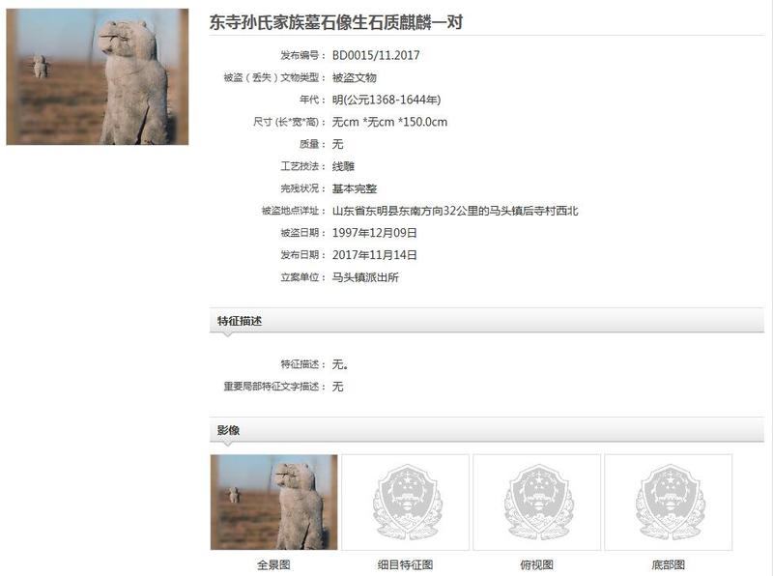Screen dimensions: 773x576
Task: Click the 底部图 caption label
Action: tap(669, 564)
